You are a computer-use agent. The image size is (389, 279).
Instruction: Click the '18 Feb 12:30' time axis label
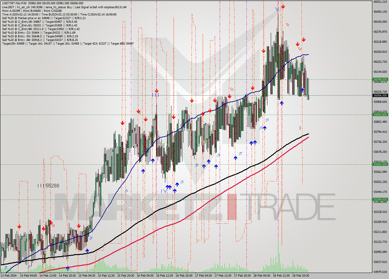[x=281, y=276]
